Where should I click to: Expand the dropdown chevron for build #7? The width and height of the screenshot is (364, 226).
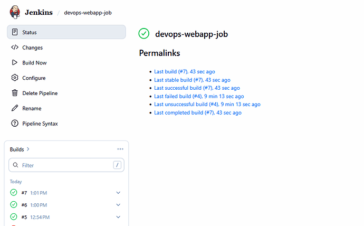pos(118,193)
